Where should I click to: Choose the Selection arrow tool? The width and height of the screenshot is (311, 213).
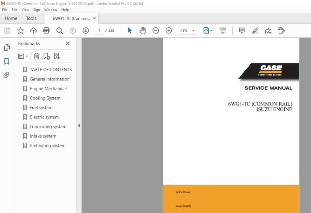[x=130, y=30]
